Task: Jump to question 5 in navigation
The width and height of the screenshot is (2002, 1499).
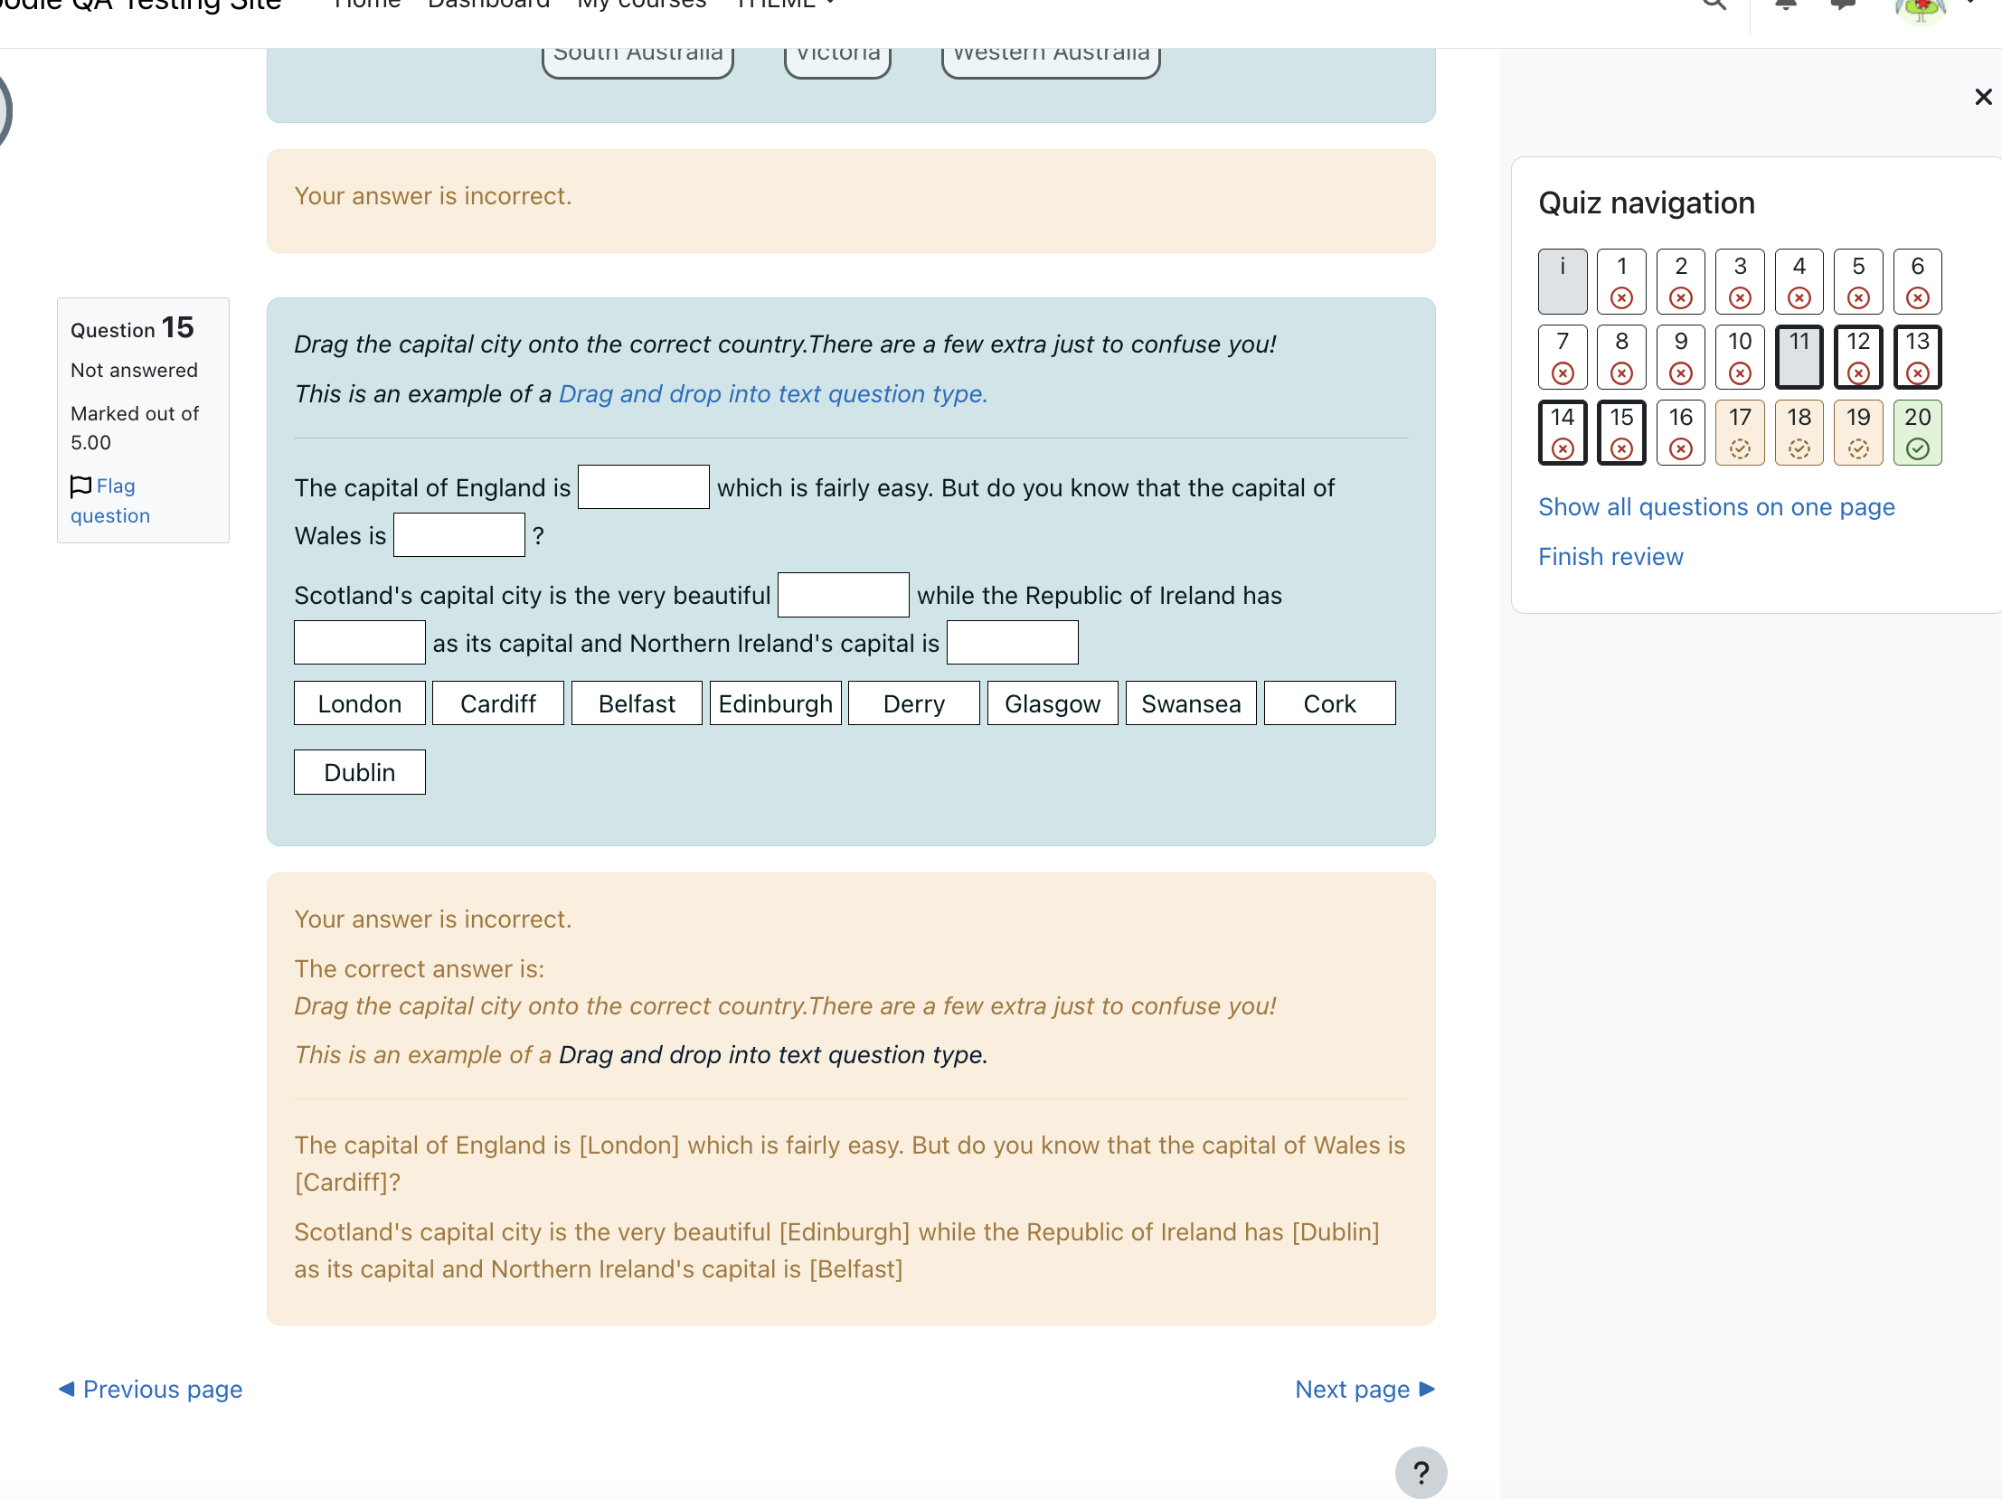Action: point(1858,281)
